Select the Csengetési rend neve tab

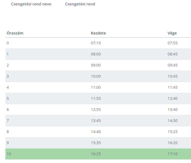tap(31, 4)
